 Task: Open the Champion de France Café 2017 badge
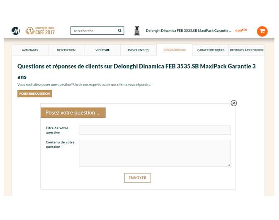pyautogui.click(x=40, y=31)
